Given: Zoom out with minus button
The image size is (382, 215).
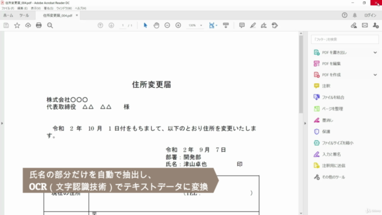Looking at the screenshot, I should tap(167, 25).
